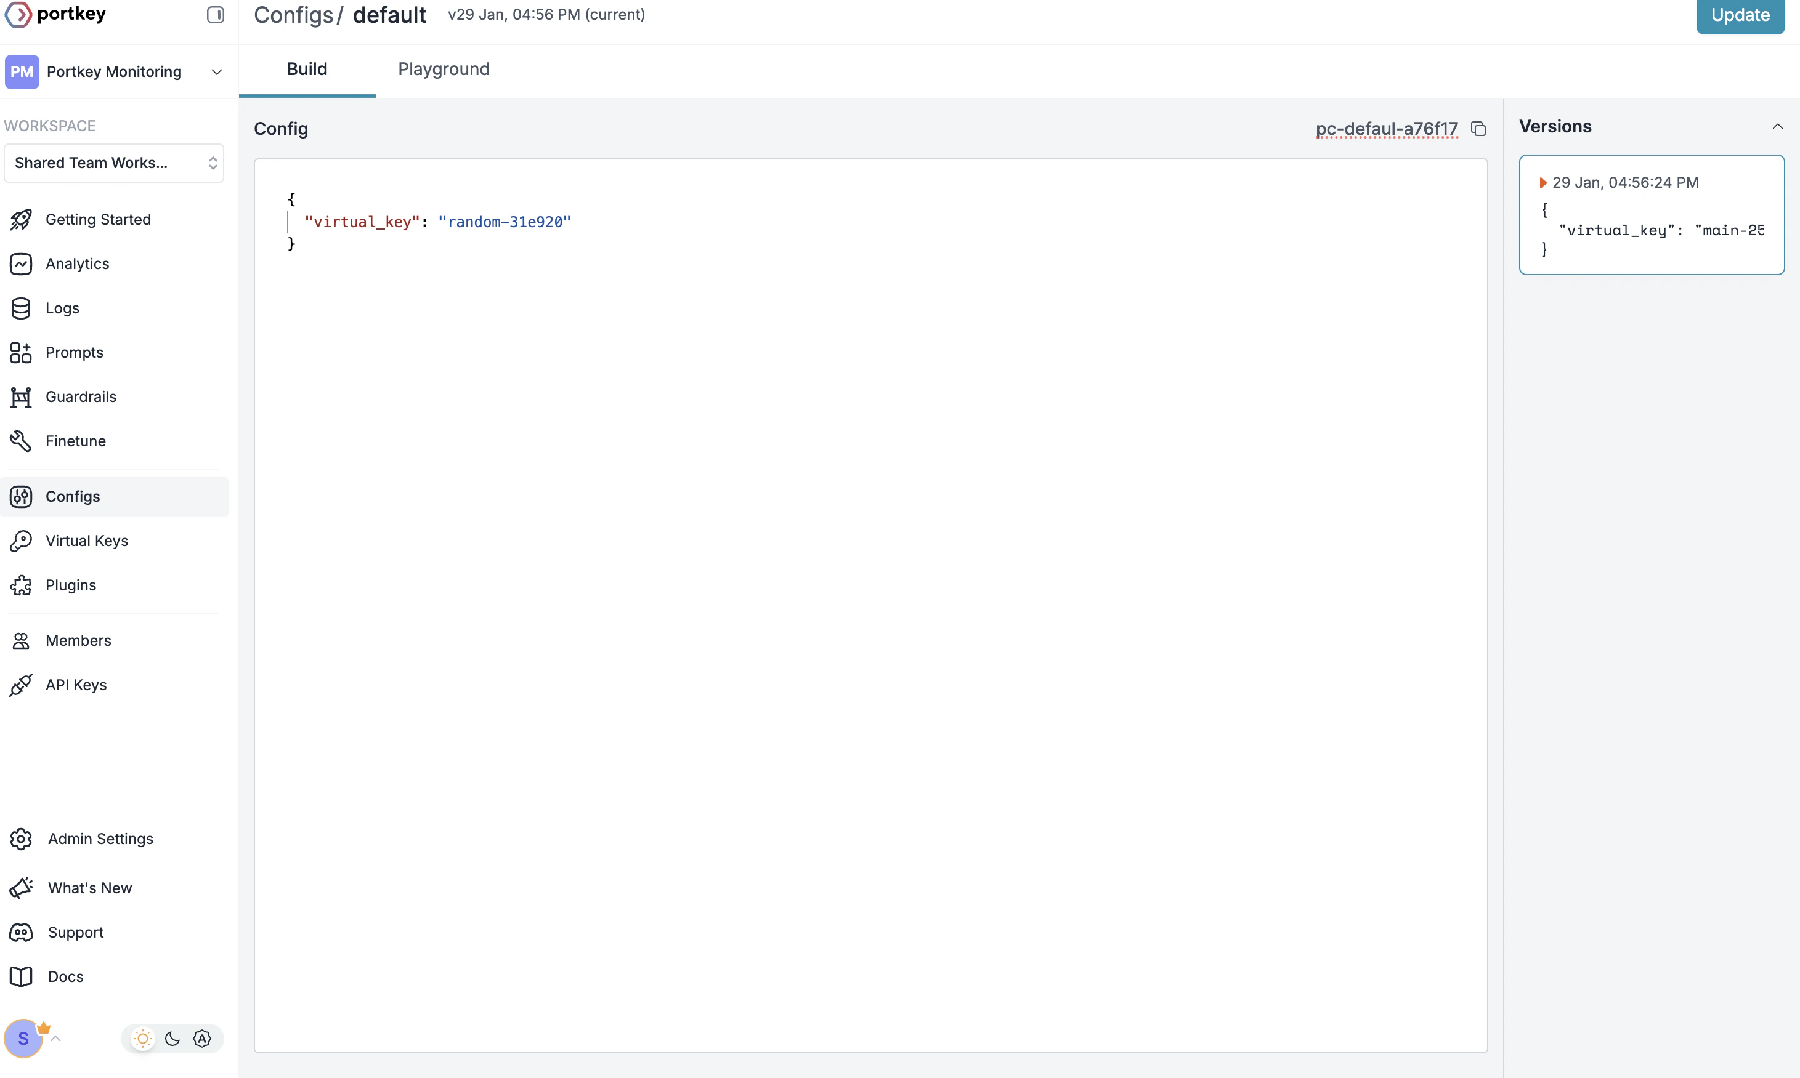Click the Virtual Keys key icon
Screen dimensions: 1800x1078
tap(21, 541)
